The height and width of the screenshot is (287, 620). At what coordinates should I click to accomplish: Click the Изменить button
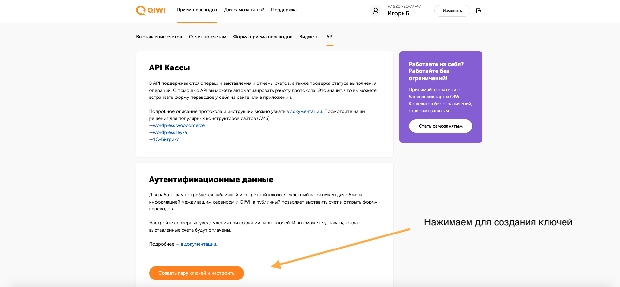tap(452, 11)
